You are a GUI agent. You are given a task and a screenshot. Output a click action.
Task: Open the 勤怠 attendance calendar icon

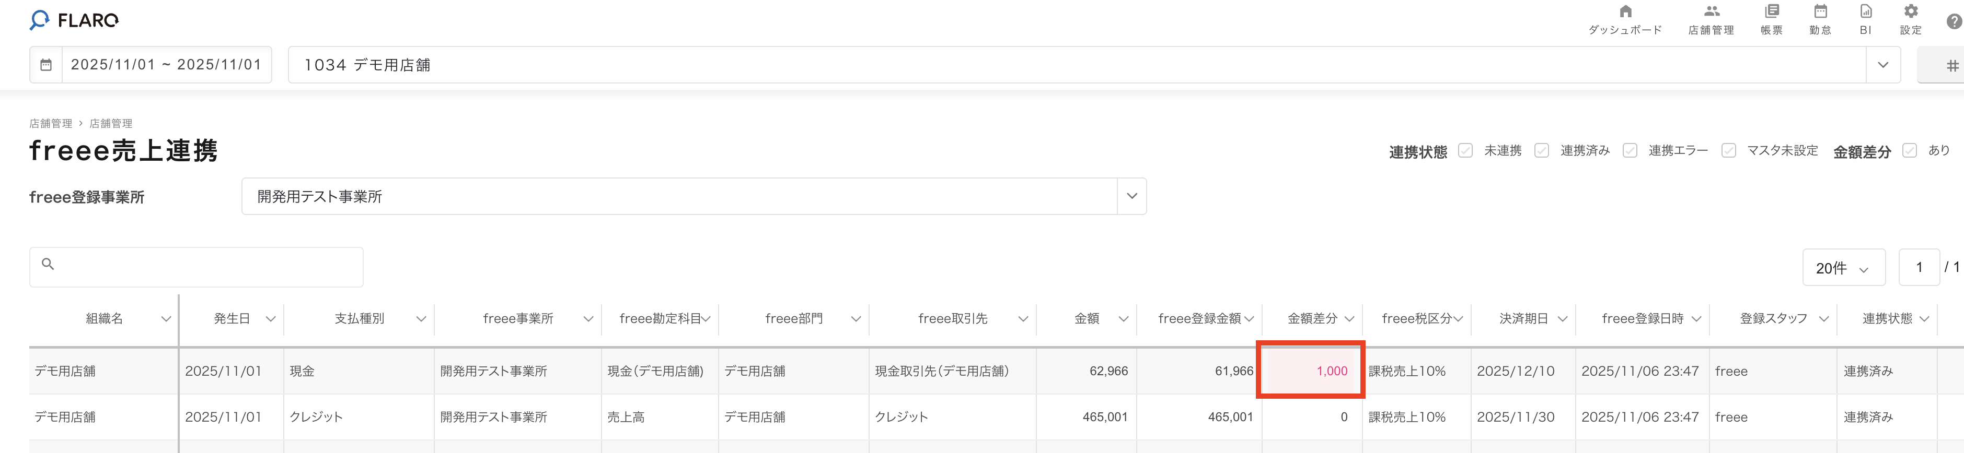1820,12
